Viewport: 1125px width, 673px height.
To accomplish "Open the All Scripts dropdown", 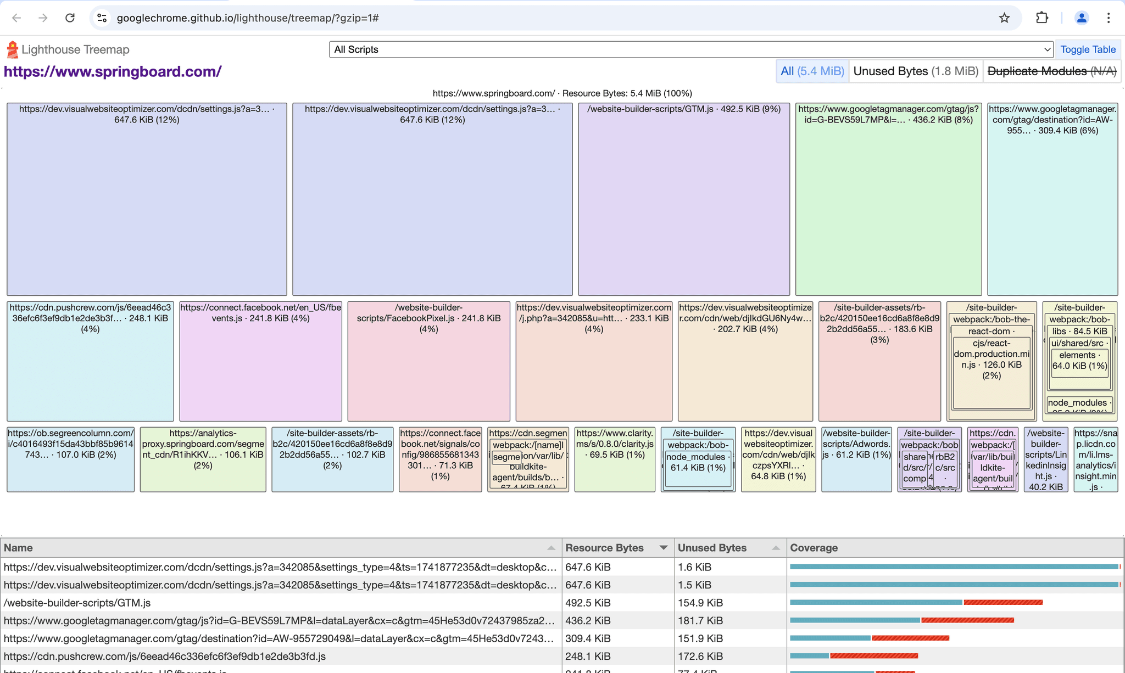I will (x=691, y=49).
